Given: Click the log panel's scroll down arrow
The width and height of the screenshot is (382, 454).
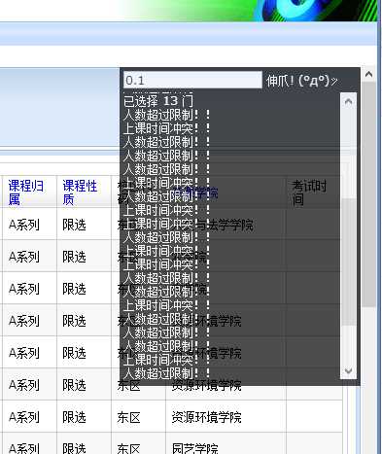Looking at the screenshot, I should pyautogui.click(x=349, y=370).
